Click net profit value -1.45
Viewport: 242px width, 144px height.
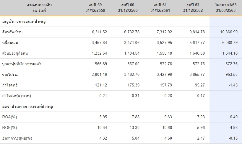233,85
